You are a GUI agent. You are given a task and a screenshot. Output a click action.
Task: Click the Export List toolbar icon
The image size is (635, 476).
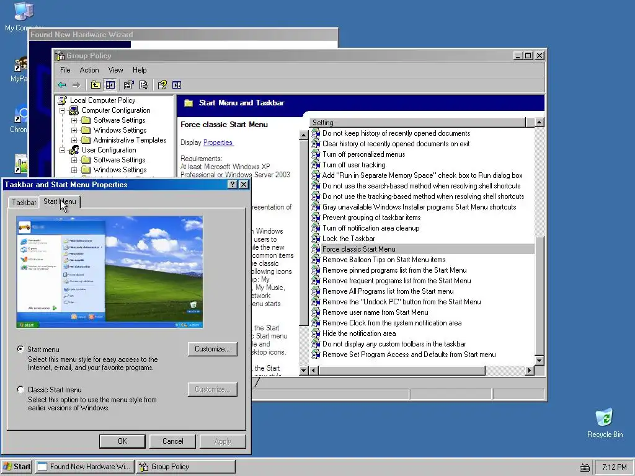point(143,85)
